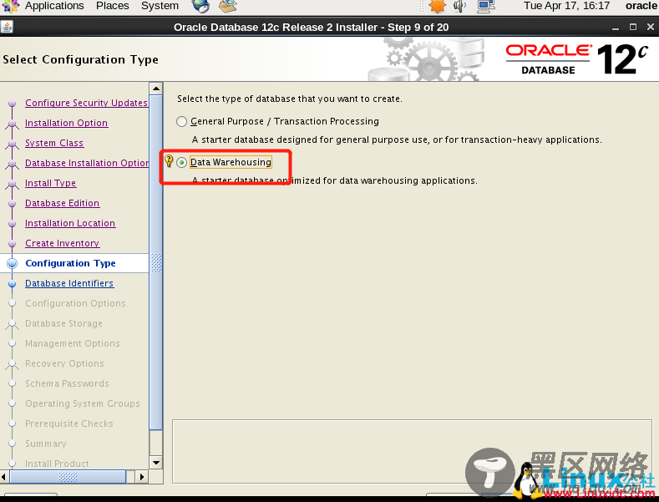The image size is (659, 502).
Task: Go to Install Type step
Action: pos(50,183)
